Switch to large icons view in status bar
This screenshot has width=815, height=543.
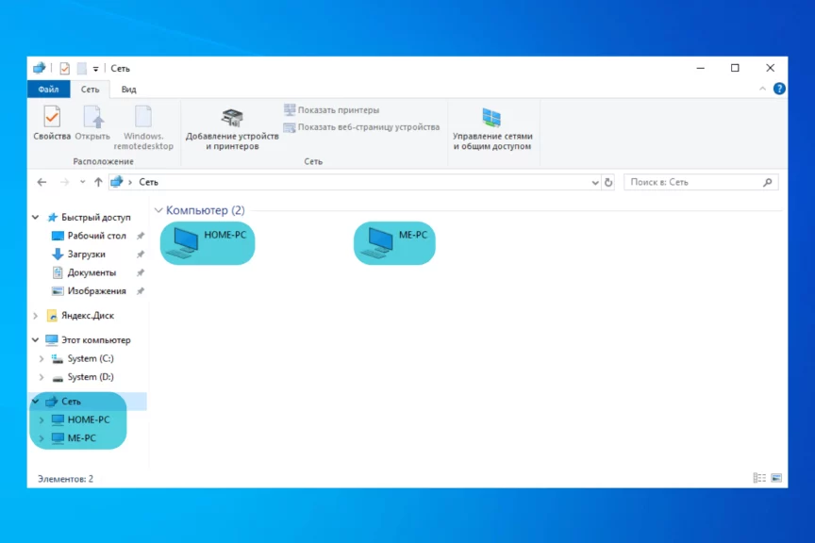[776, 478]
